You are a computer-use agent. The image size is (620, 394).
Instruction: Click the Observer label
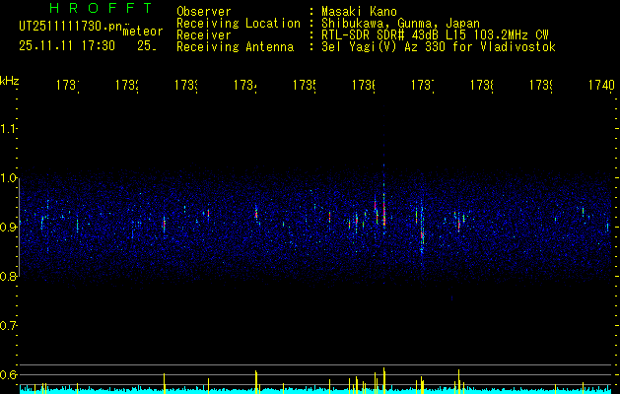pyautogui.click(x=204, y=12)
